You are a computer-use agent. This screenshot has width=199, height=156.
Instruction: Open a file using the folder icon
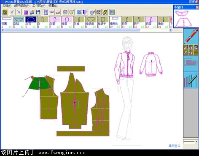(32, 12)
